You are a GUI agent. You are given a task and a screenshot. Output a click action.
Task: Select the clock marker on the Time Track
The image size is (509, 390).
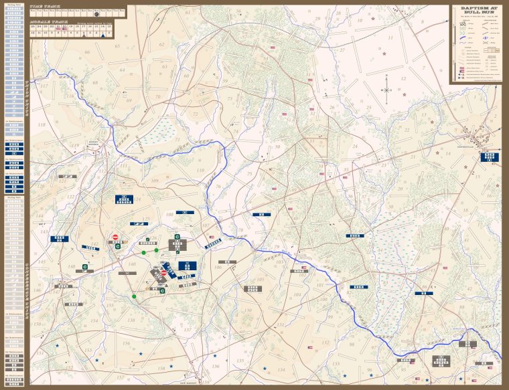pos(96,14)
